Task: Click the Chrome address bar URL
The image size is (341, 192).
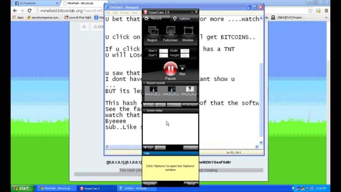Action: click(72, 11)
